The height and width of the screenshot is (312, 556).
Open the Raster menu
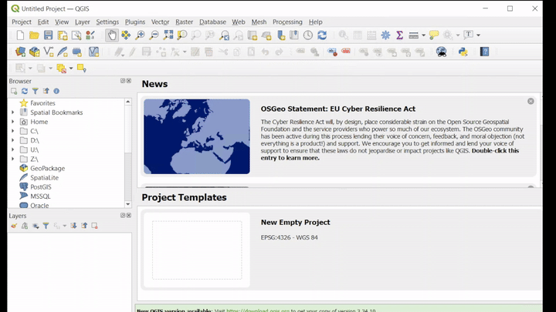pyautogui.click(x=185, y=22)
